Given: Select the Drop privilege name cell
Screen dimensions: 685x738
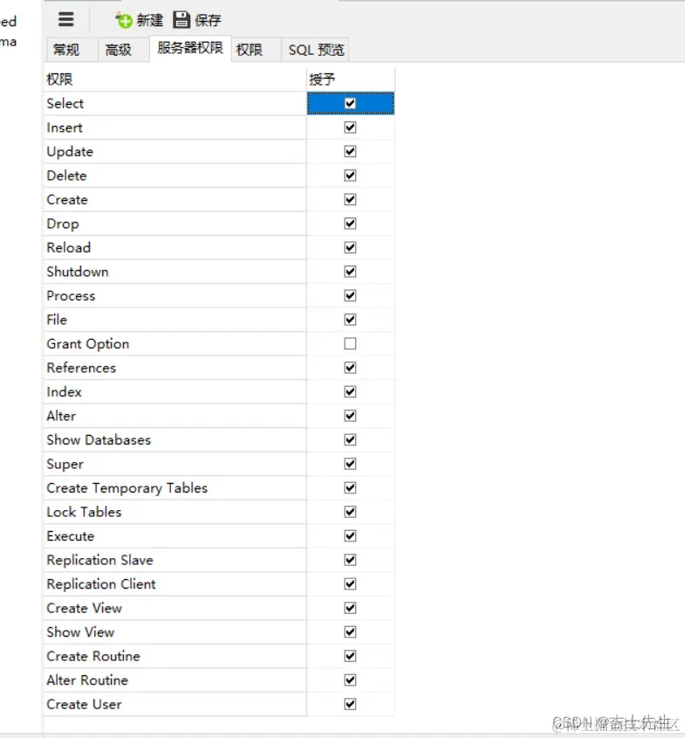Looking at the screenshot, I should pos(175,223).
